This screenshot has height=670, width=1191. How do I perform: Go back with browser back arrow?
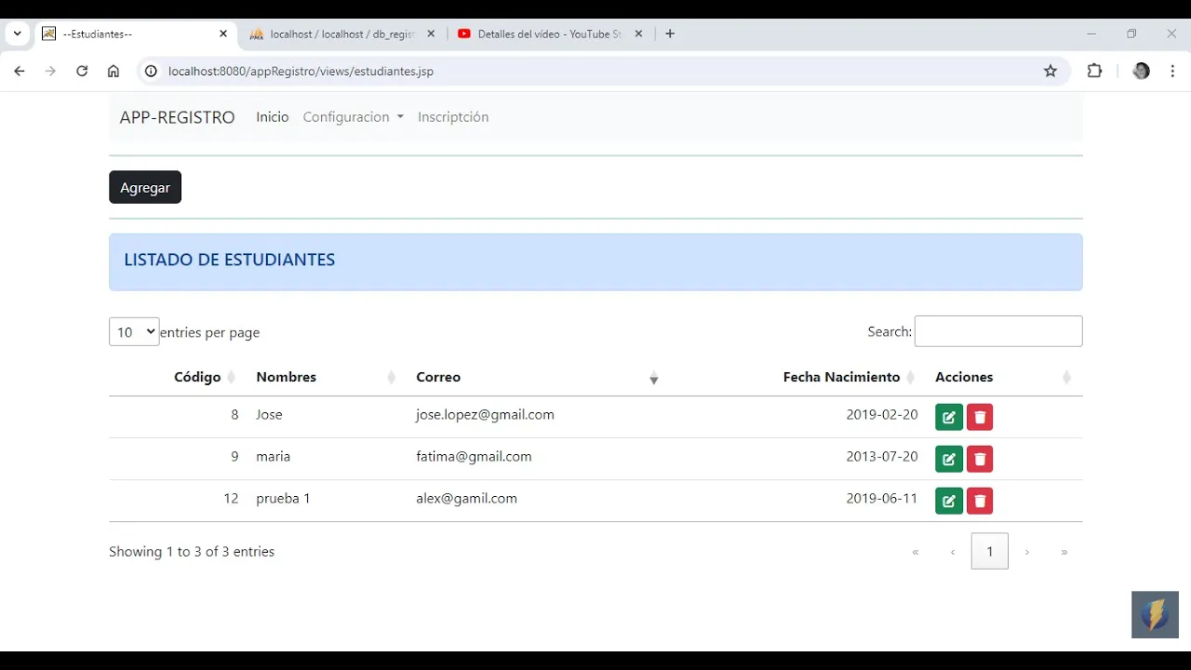(19, 71)
